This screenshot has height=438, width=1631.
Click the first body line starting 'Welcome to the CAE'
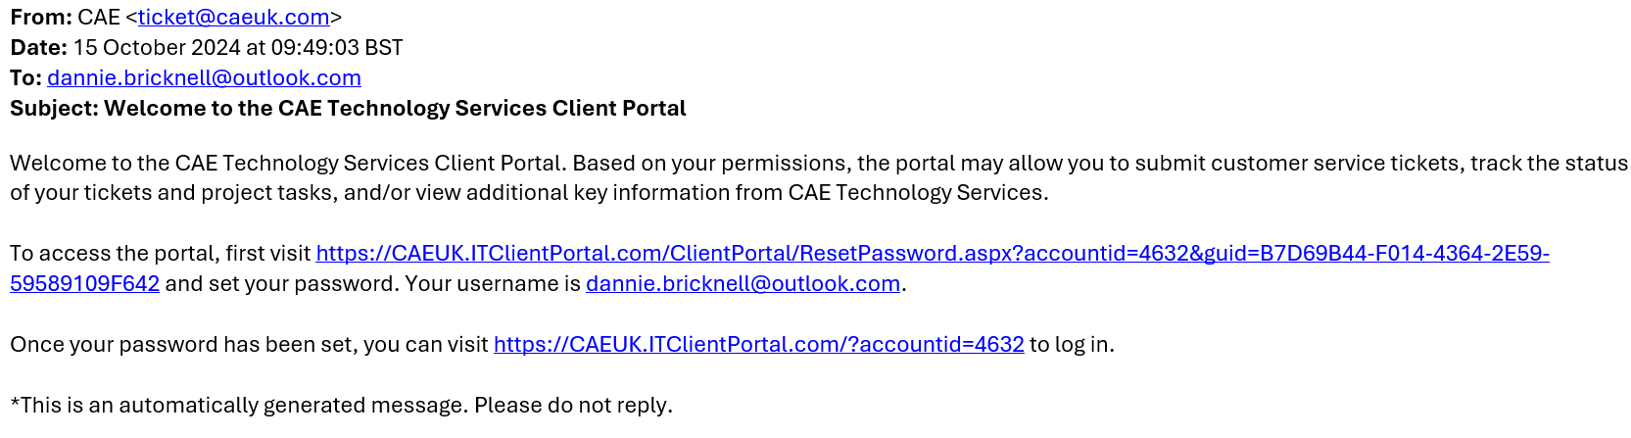tap(819, 164)
